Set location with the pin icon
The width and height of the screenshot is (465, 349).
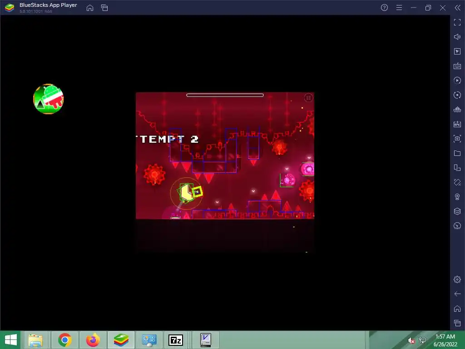coord(457,197)
